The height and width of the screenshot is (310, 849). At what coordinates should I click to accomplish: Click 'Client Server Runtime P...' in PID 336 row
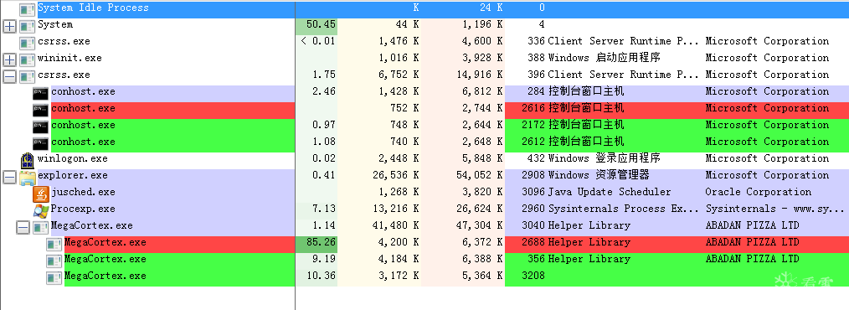(x=624, y=41)
